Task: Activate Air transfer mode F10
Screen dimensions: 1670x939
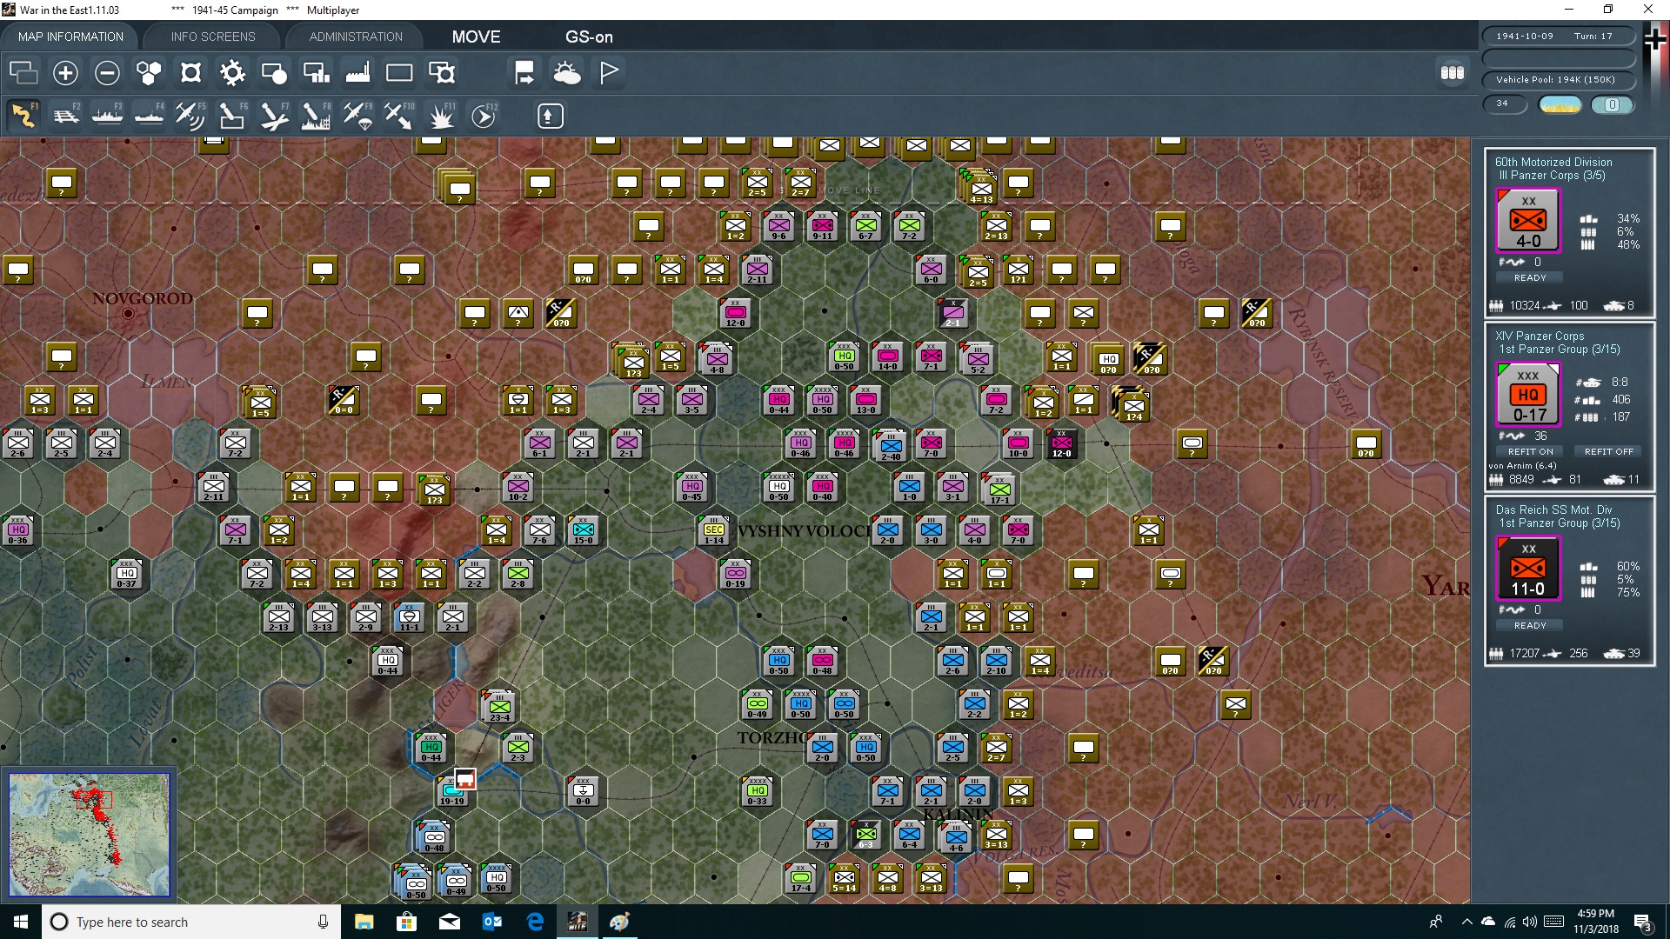Action: [x=399, y=116]
